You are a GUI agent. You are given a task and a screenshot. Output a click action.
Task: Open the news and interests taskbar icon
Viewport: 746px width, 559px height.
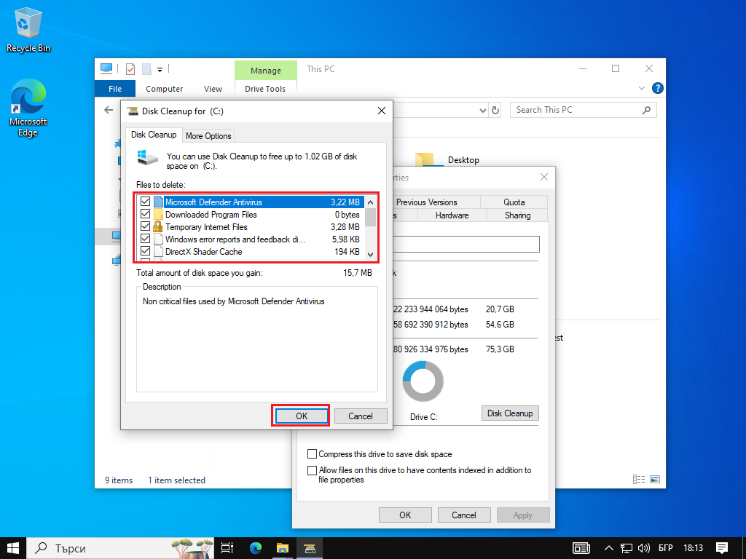(x=581, y=548)
